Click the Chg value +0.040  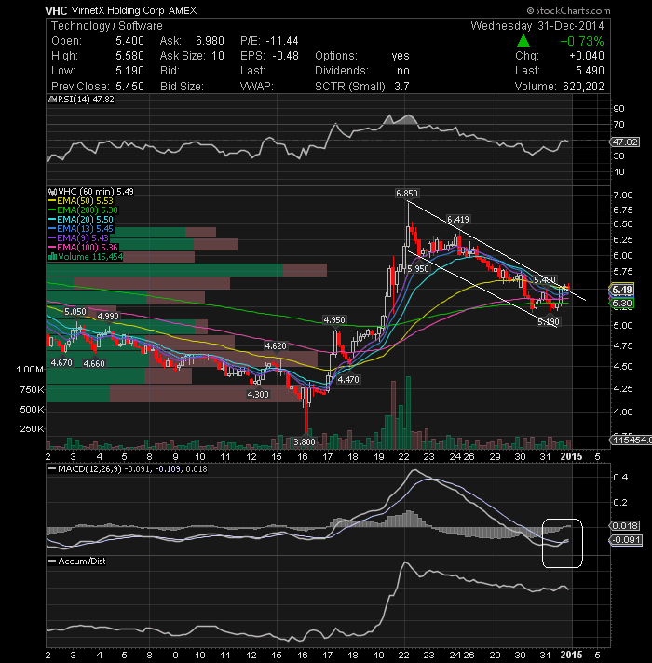pos(587,56)
